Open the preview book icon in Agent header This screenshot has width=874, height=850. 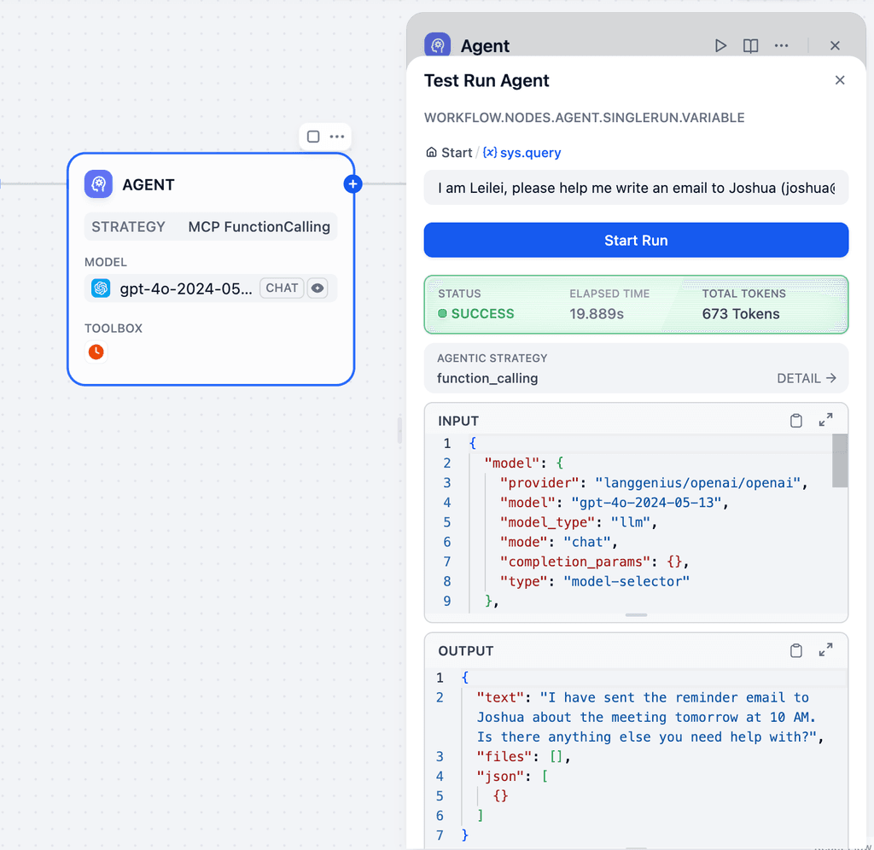coord(750,45)
